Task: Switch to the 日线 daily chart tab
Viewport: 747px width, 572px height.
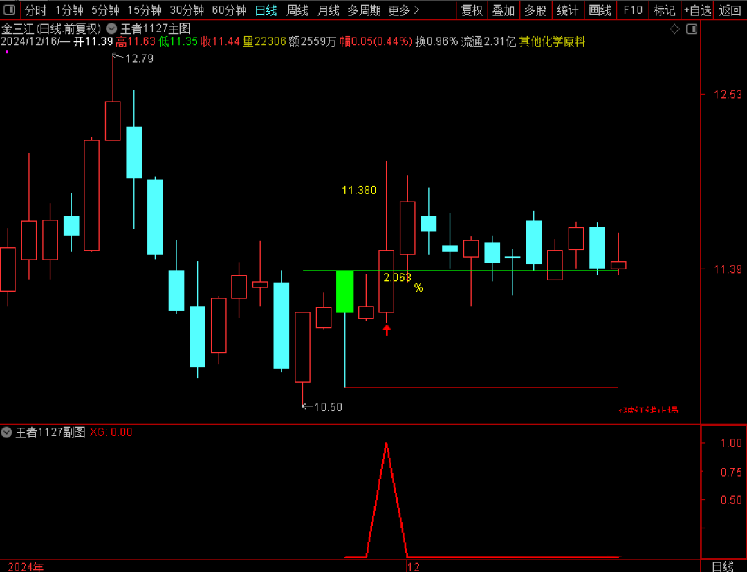Action: coord(266,10)
